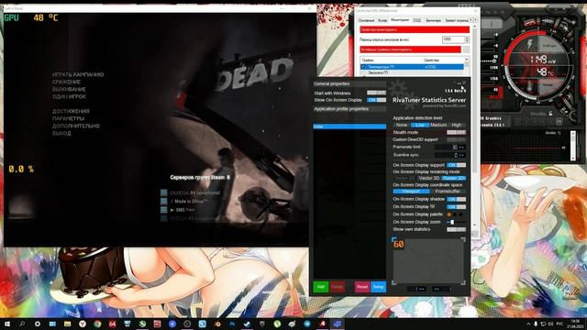Open Google Chrome from the taskbar
The image size is (587, 330).
click(x=97, y=324)
